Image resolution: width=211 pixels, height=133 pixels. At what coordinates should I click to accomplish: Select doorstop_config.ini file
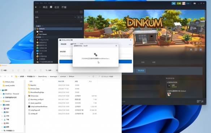[37, 99]
